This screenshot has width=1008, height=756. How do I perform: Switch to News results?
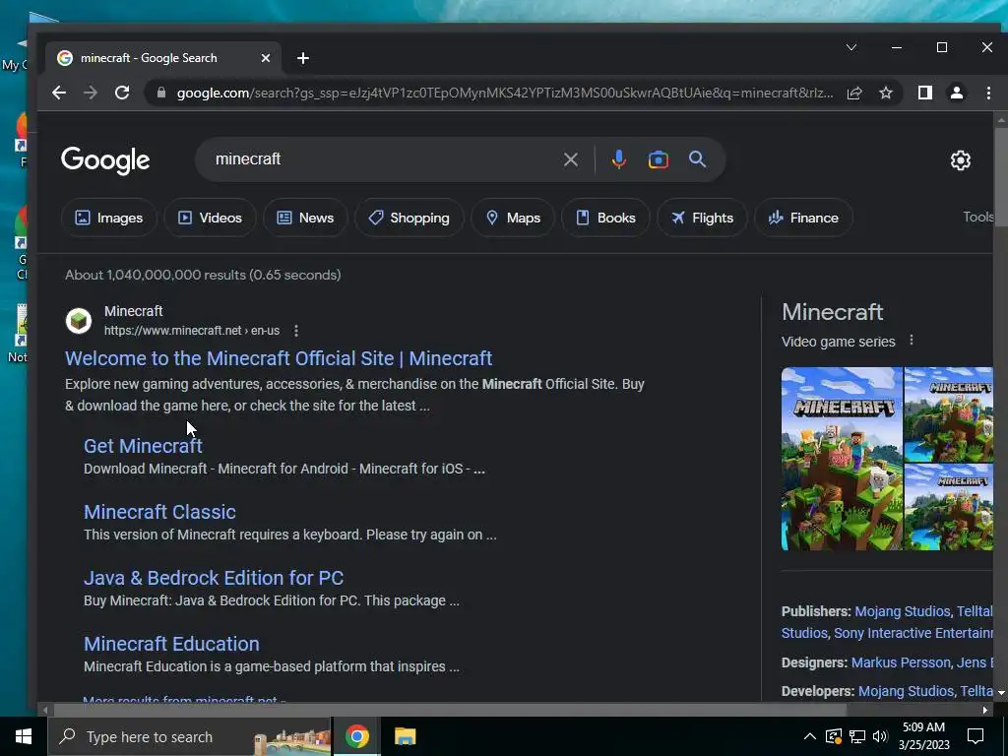coord(305,218)
